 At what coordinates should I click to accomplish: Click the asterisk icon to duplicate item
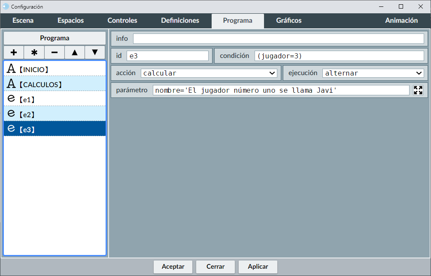click(x=34, y=52)
